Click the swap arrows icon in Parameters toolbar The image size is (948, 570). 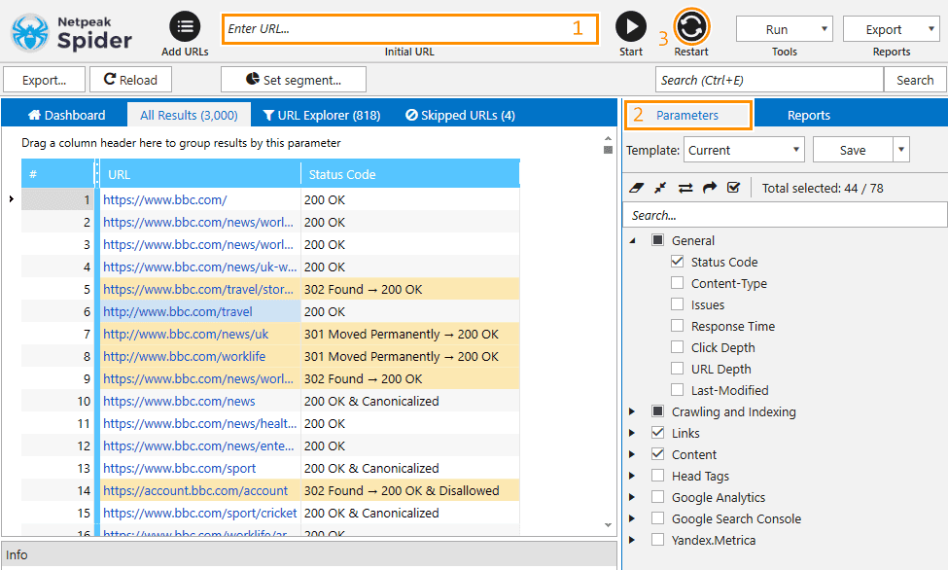pos(685,188)
